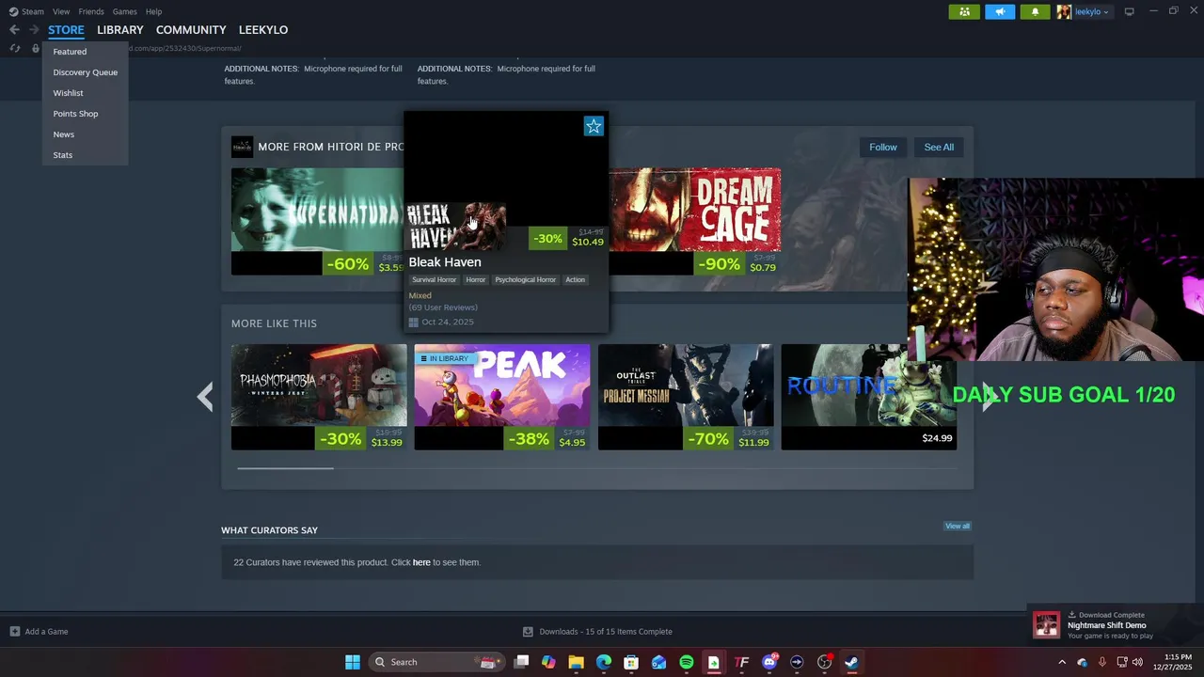This screenshot has height=677, width=1204.
Task: Click the taskbar microphone indicator
Action: pyautogui.click(x=1101, y=662)
